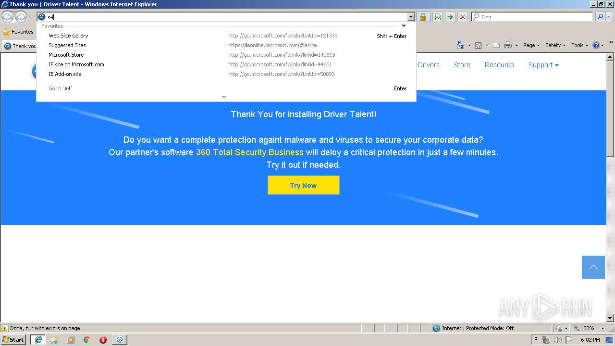This screenshot has width=615, height=346.
Task: Switch to the Thank you browser tab
Action: tap(20, 46)
